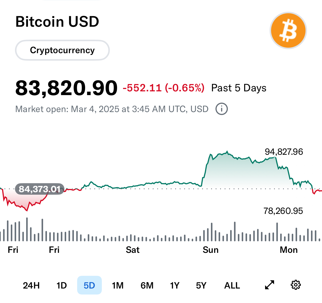The height and width of the screenshot is (303, 322).
Task: Select the 5D time range tab
Action: coord(89,285)
